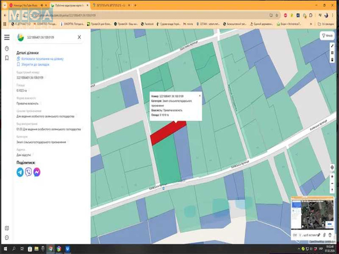Close the parcel details panel

[79, 37]
